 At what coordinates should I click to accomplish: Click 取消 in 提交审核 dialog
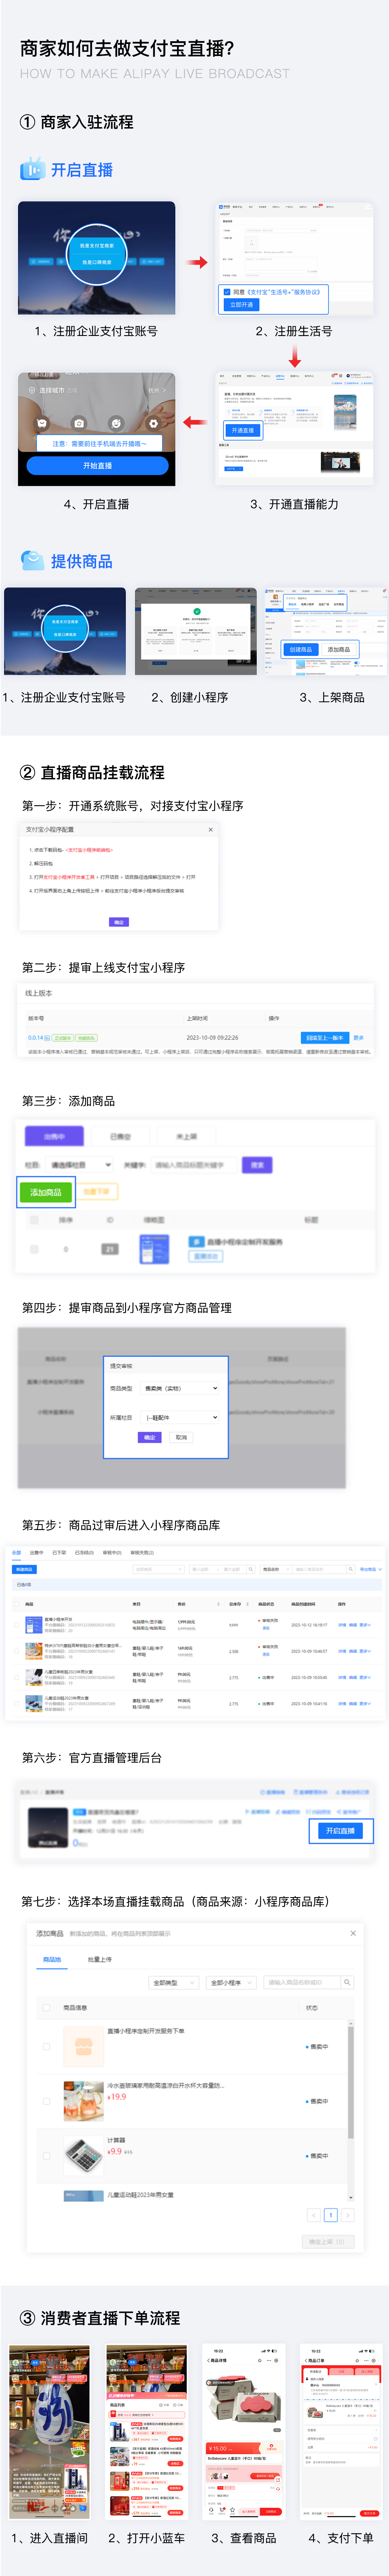tap(181, 1437)
